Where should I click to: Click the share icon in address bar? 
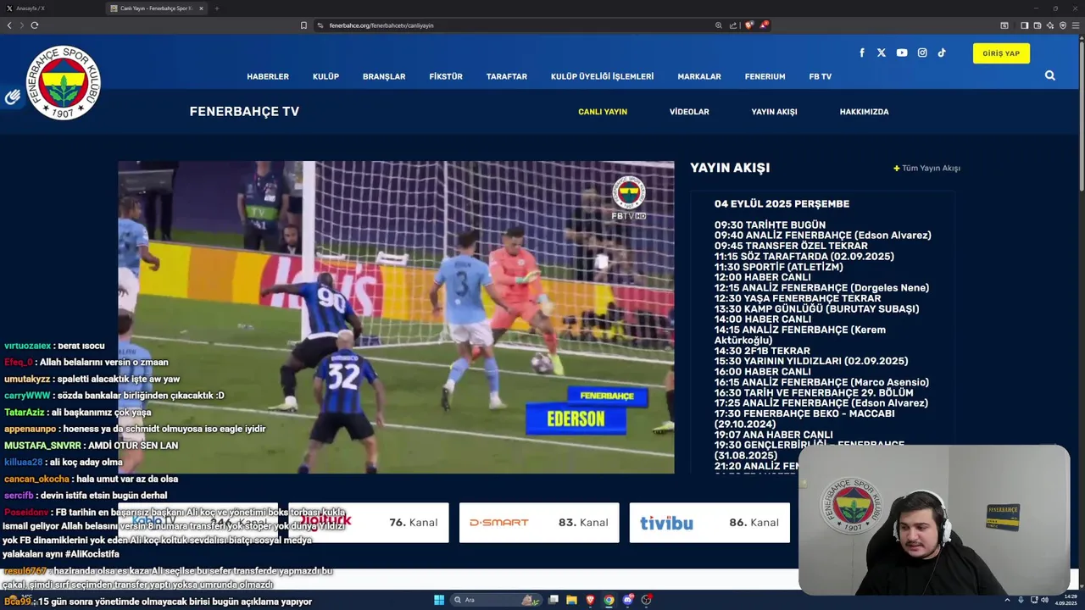[x=732, y=25]
